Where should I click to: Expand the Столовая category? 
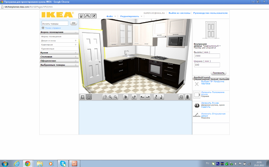(58, 57)
